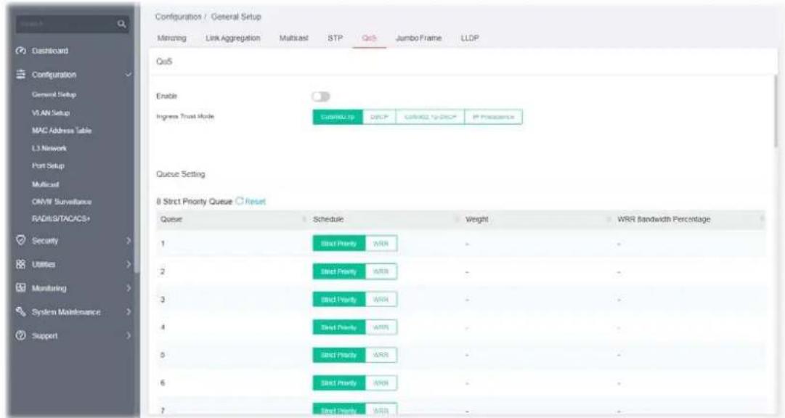Click the Dashboard gauge icon
The image size is (785, 418).
tap(21, 51)
